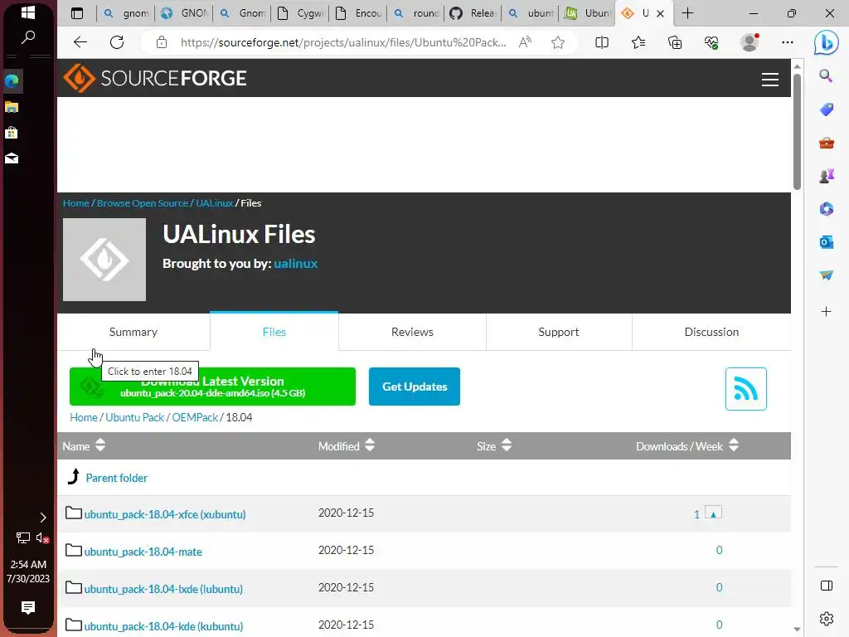Switch to the Summary tab
Image resolution: width=849 pixels, height=637 pixels.
point(133,332)
